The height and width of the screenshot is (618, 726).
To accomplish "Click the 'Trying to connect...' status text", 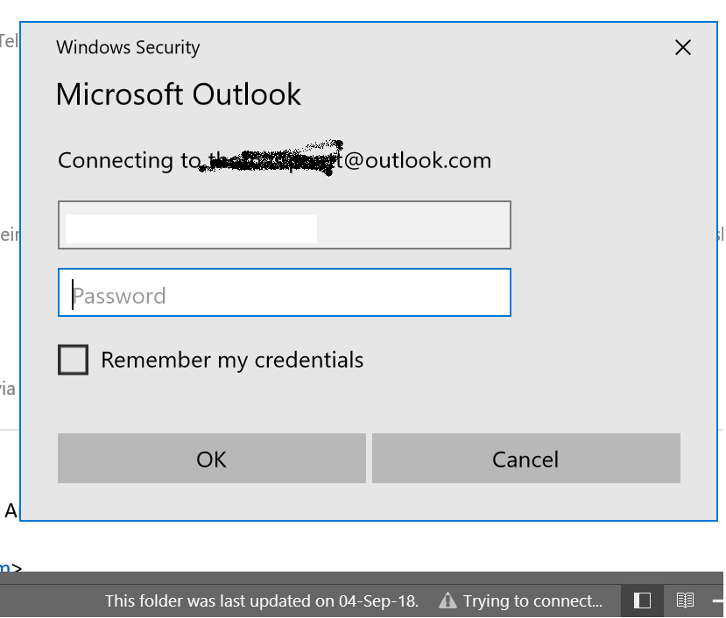I will [533, 600].
